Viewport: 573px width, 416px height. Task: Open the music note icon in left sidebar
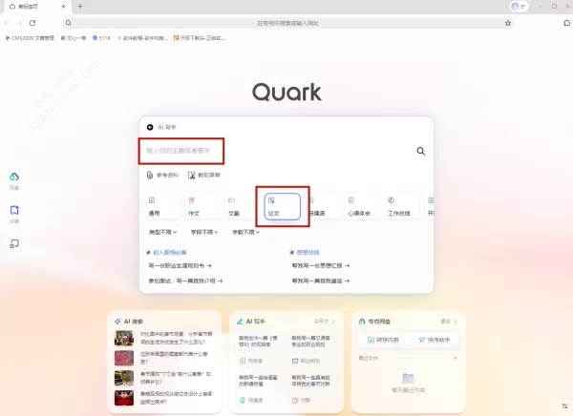click(14, 243)
